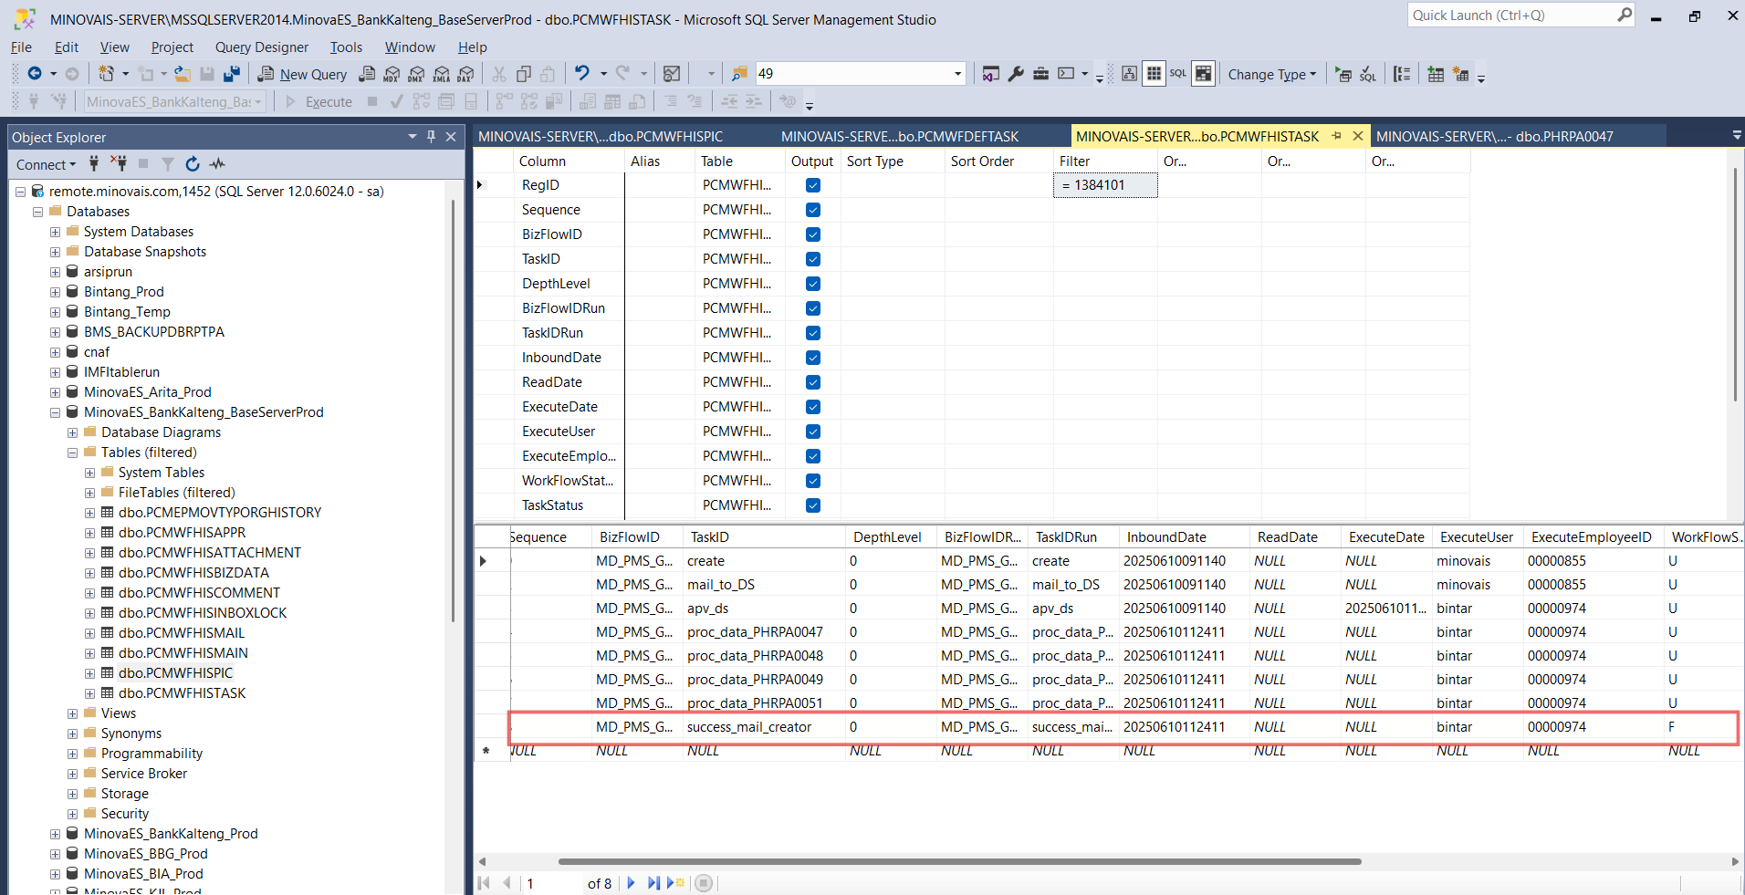Click the New Project icon in toolbar
The height and width of the screenshot is (895, 1745).
coord(107,74)
